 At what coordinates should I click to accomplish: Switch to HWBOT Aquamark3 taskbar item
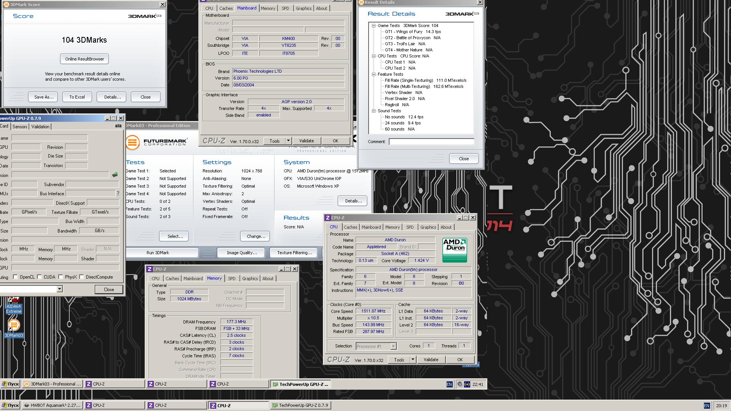53,405
